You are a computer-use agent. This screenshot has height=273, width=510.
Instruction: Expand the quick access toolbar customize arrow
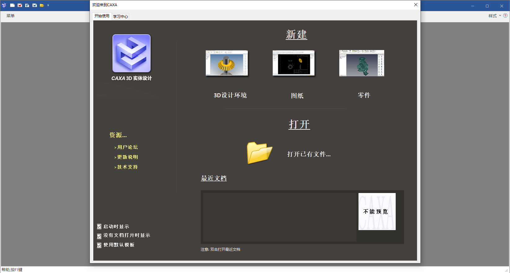click(48, 5)
